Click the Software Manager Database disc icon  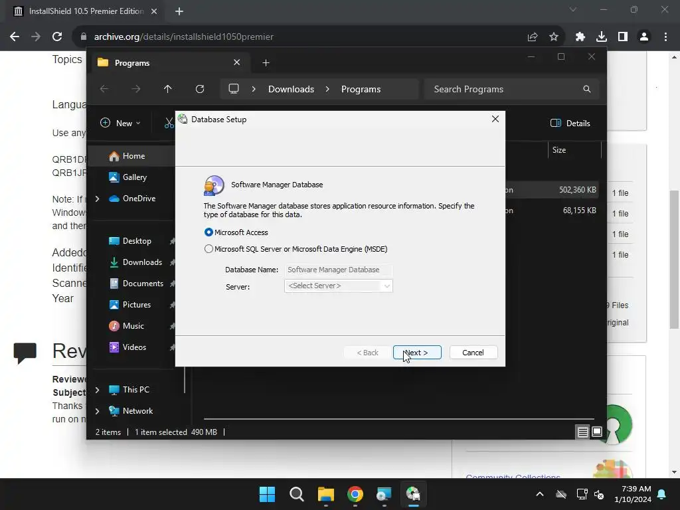click(214, 185)
